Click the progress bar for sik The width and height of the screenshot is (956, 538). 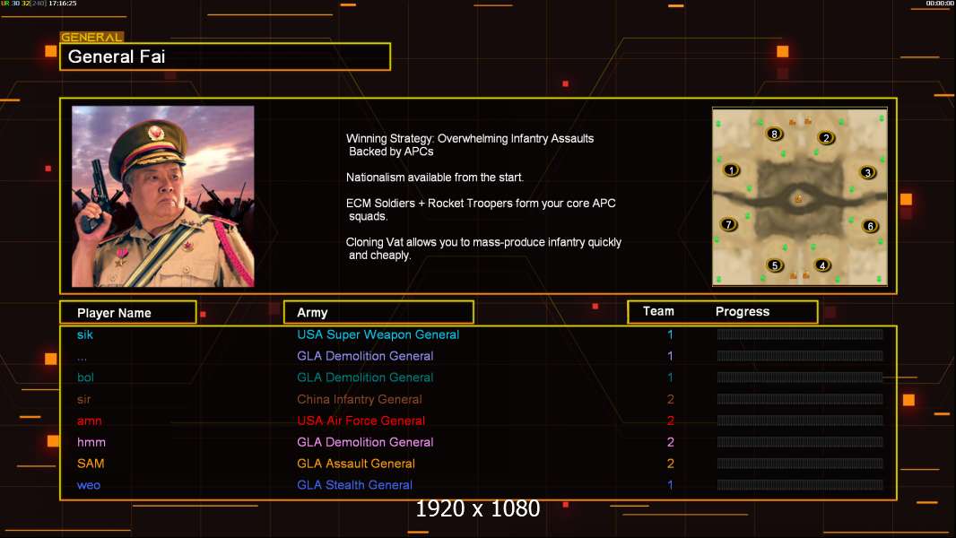(800, 334)
